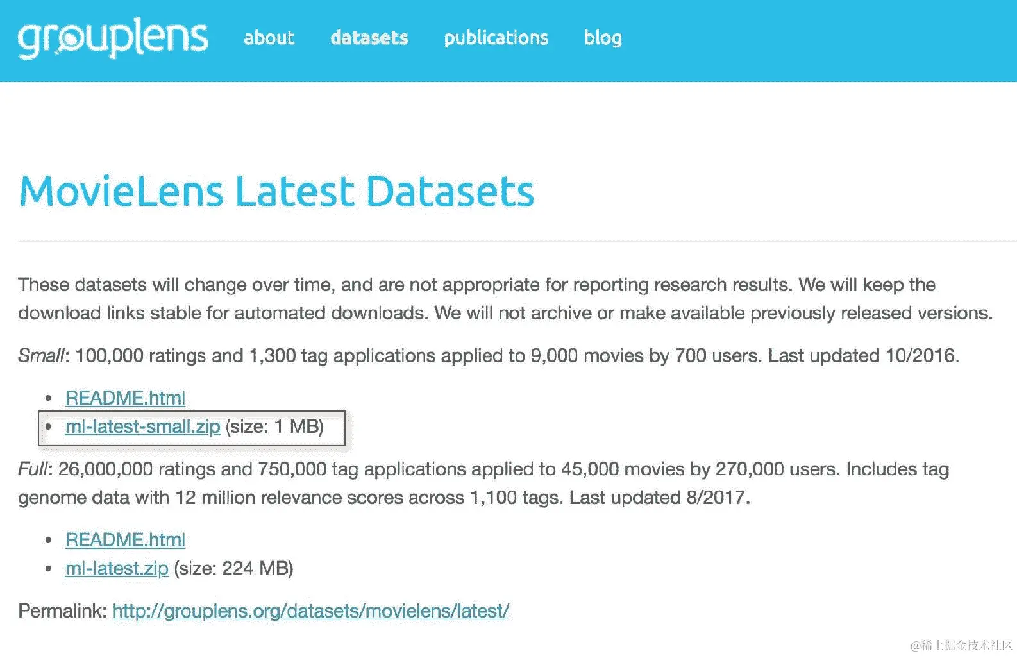Open README.html under the Small dataset
The image size is (1017, 656).
[125, 398]
